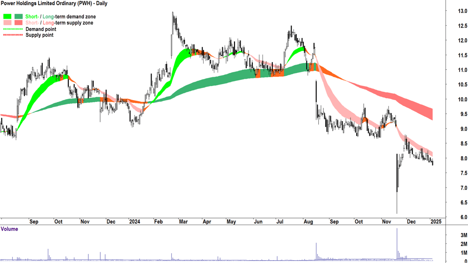Click the first Nov label, before 2024

point(85,222)
